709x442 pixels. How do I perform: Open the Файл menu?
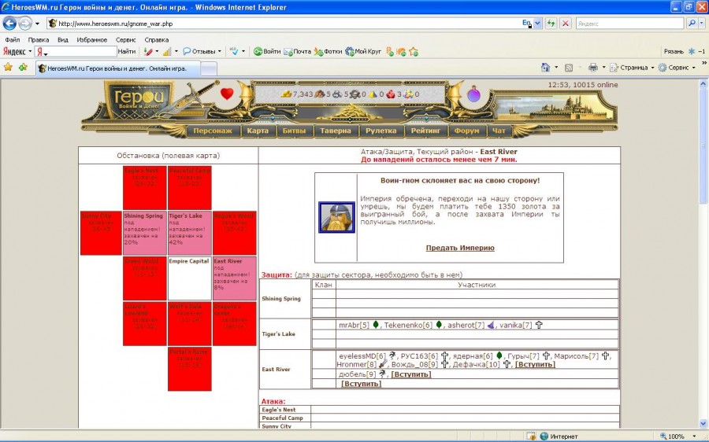coord(12,40)
